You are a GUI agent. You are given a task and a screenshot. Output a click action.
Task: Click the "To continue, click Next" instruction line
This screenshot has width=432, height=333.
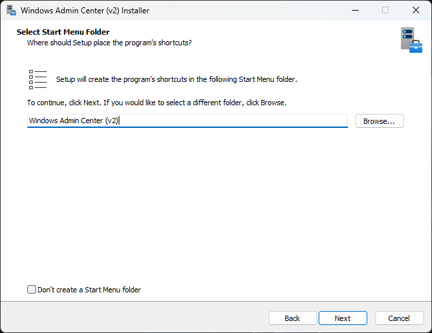(157, 103)
